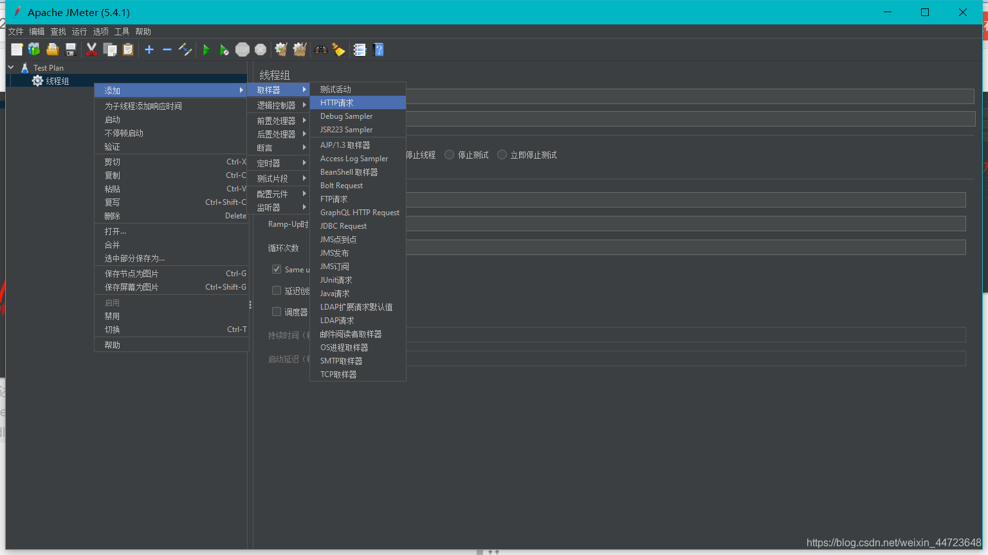Click the green Start run icon
The height and width of the screenshot is (555, 988).
pyautogui.click(x=206, y=49)
